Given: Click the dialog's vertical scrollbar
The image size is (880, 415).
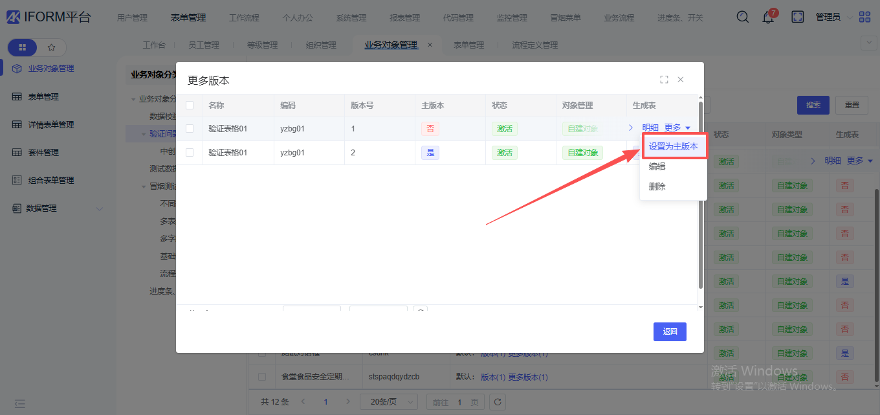Looking at the screenshot, I should coord(700,194).
